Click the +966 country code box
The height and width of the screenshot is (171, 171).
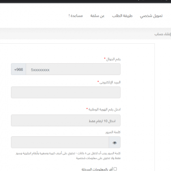19,69
